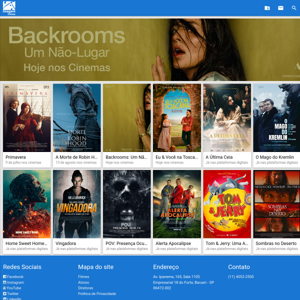Open Tom & Jerry movie poster
The image size is (300, 300).
[x=227, y=204]
